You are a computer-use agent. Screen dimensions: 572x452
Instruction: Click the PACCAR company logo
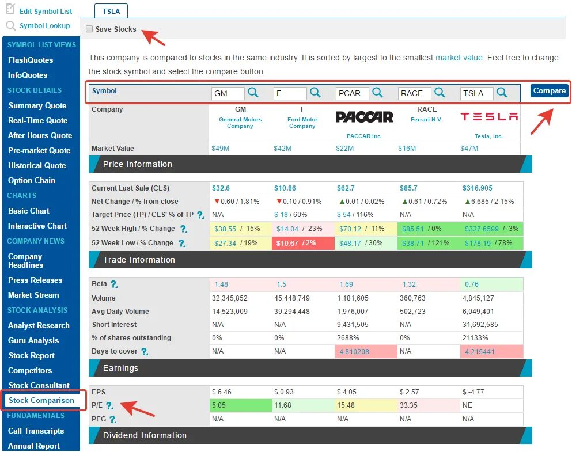[364, 117]
